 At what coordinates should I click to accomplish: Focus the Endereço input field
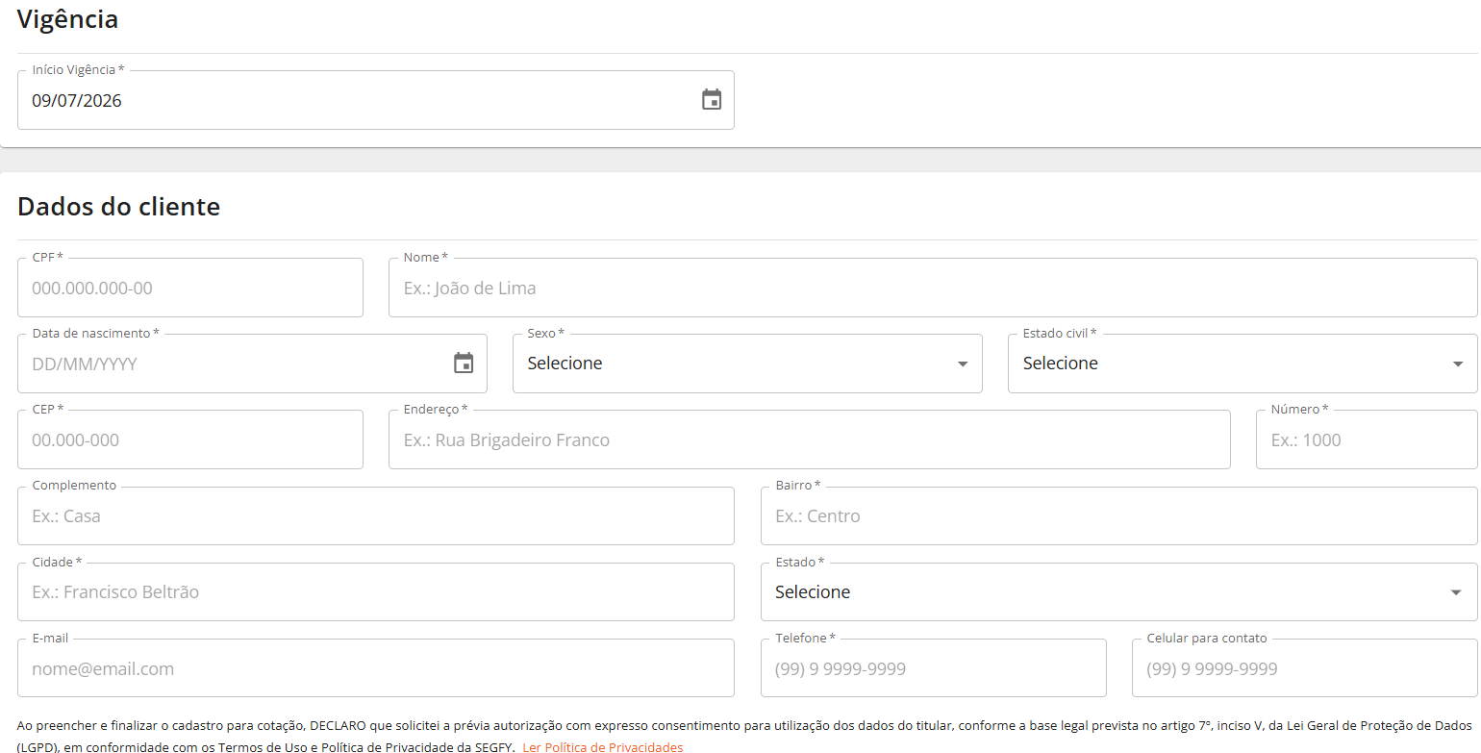(810, 439)
